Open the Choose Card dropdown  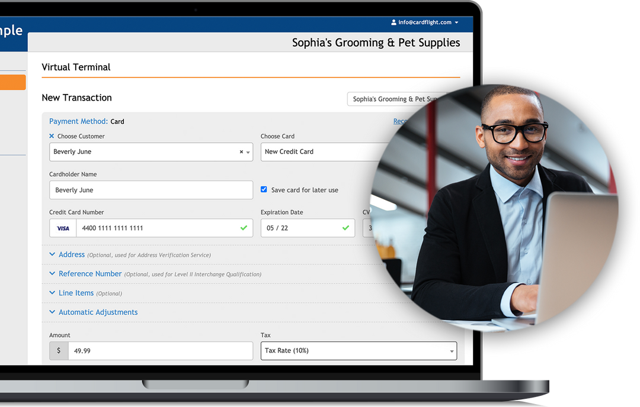click(x=320, y=152)
